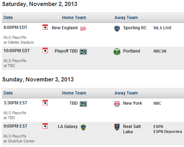Open the Portland team link

click(132, 51)
